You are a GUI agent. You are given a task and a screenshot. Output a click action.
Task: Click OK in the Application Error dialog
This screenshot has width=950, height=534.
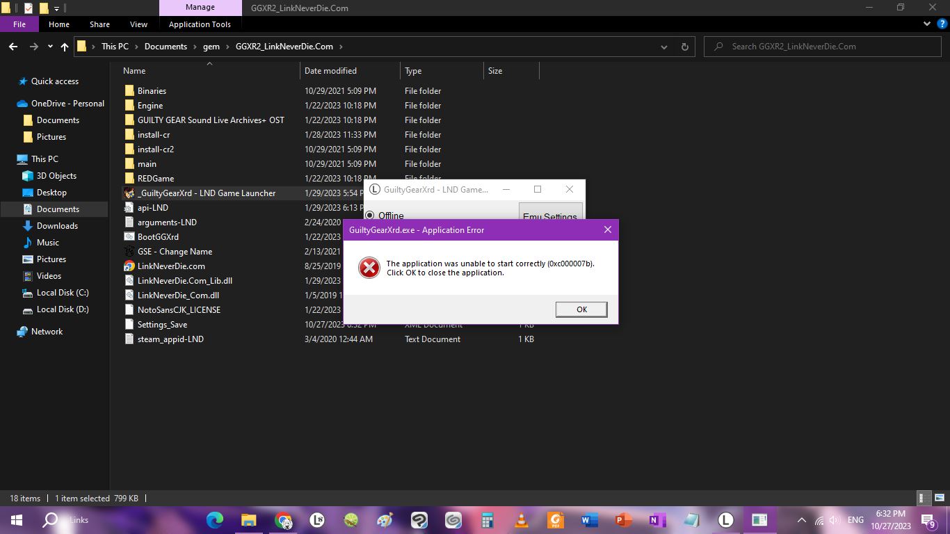(x=581, y=309)
